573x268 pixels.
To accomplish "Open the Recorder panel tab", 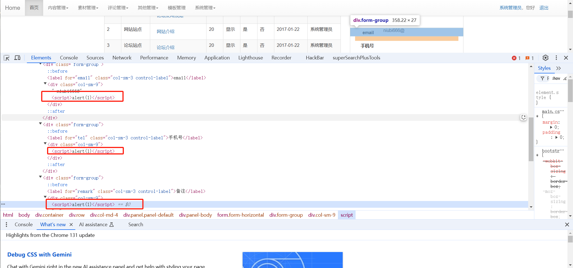I will point(281,58).
